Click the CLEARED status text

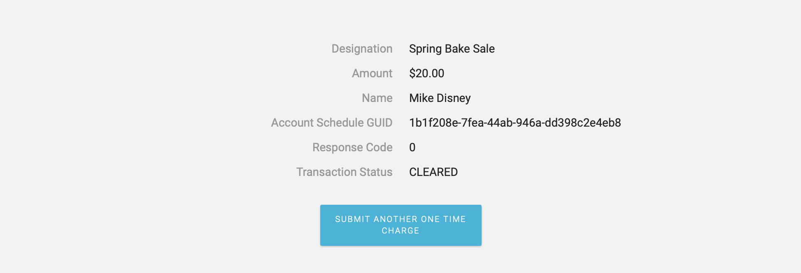click(x=433, y=172)
